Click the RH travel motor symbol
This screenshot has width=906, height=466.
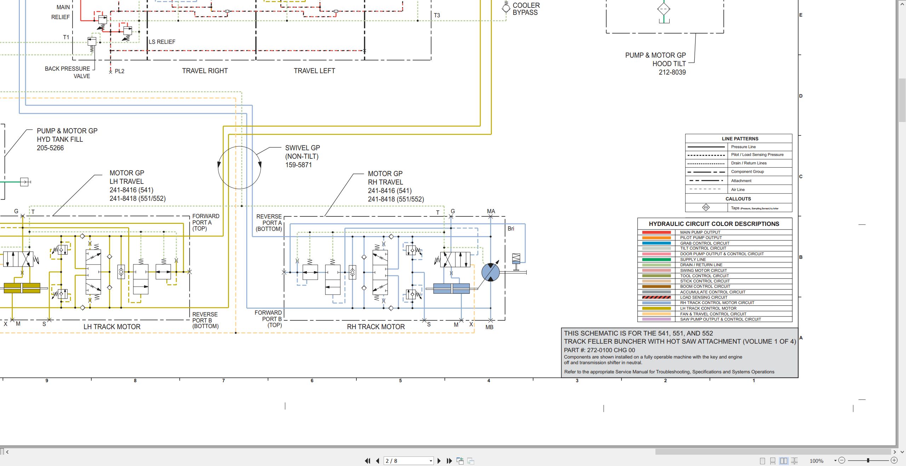click(491, 272)
